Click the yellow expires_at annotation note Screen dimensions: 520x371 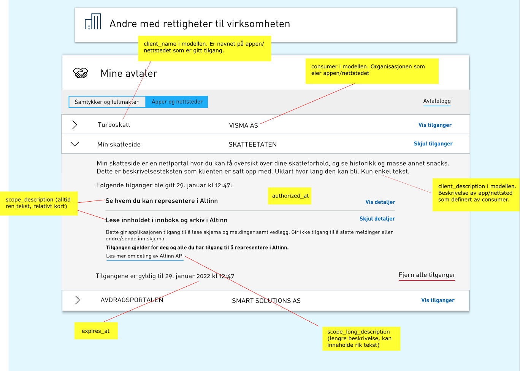pyautogui.click(x=96, y=331)
